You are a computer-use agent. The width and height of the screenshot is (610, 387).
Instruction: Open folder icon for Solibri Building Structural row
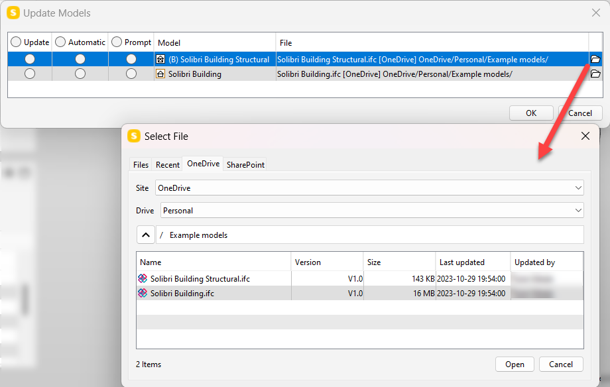coord(595,59)
